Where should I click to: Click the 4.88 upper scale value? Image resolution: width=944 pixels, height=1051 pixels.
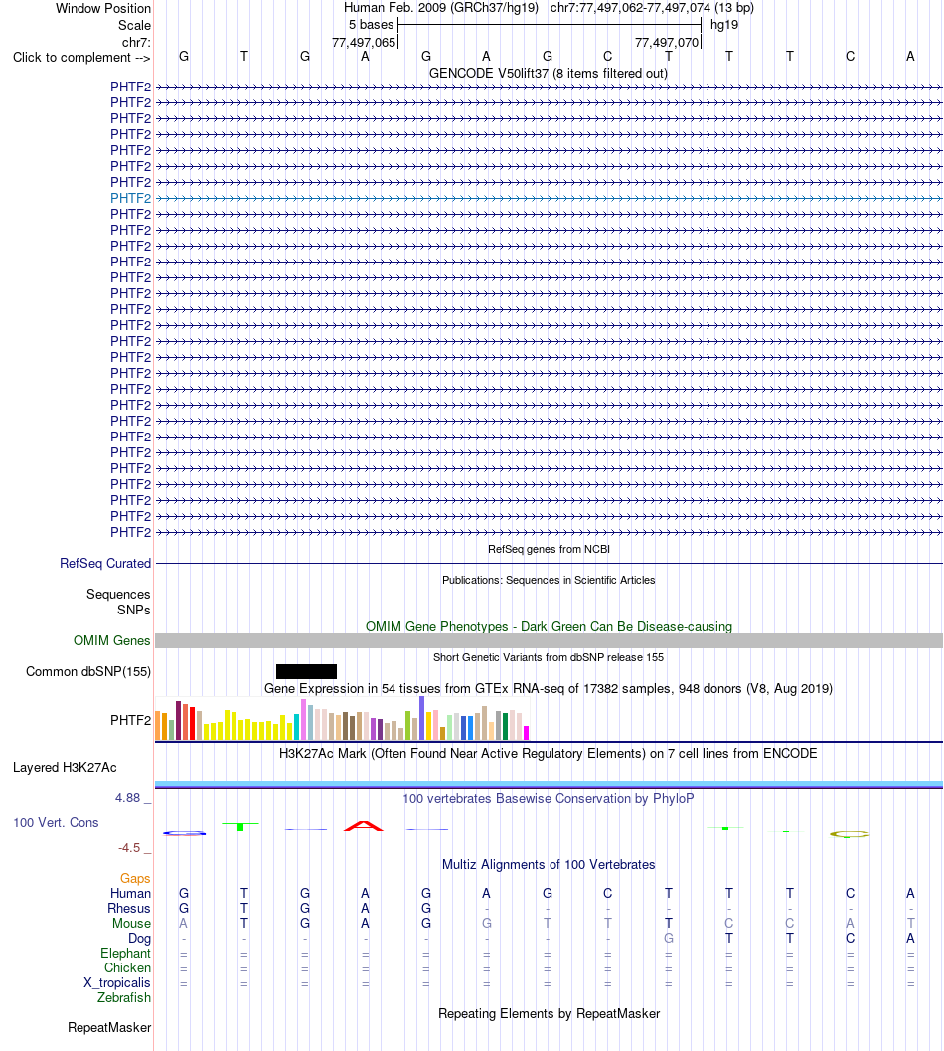128,798
